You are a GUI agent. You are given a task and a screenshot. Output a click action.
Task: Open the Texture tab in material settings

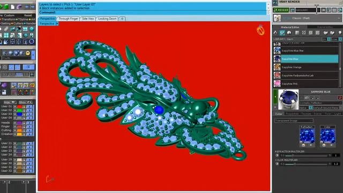pyautogui.click(x=306, y=114)
